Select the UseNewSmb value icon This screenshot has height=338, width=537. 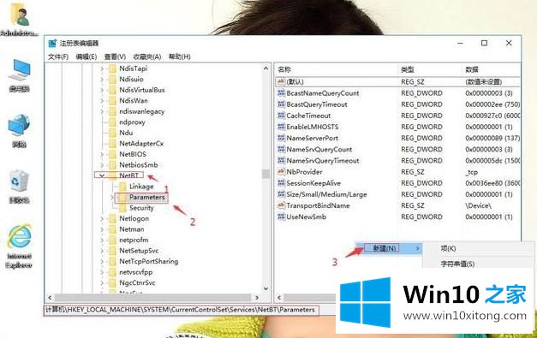click(281, 216)
